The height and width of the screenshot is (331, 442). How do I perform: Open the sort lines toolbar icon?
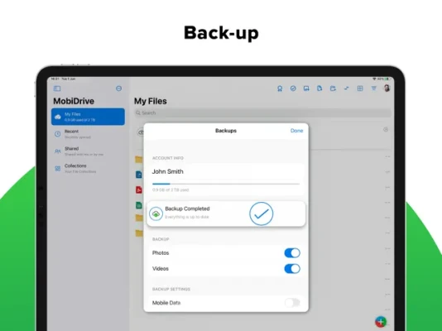(x=373, y=89)
